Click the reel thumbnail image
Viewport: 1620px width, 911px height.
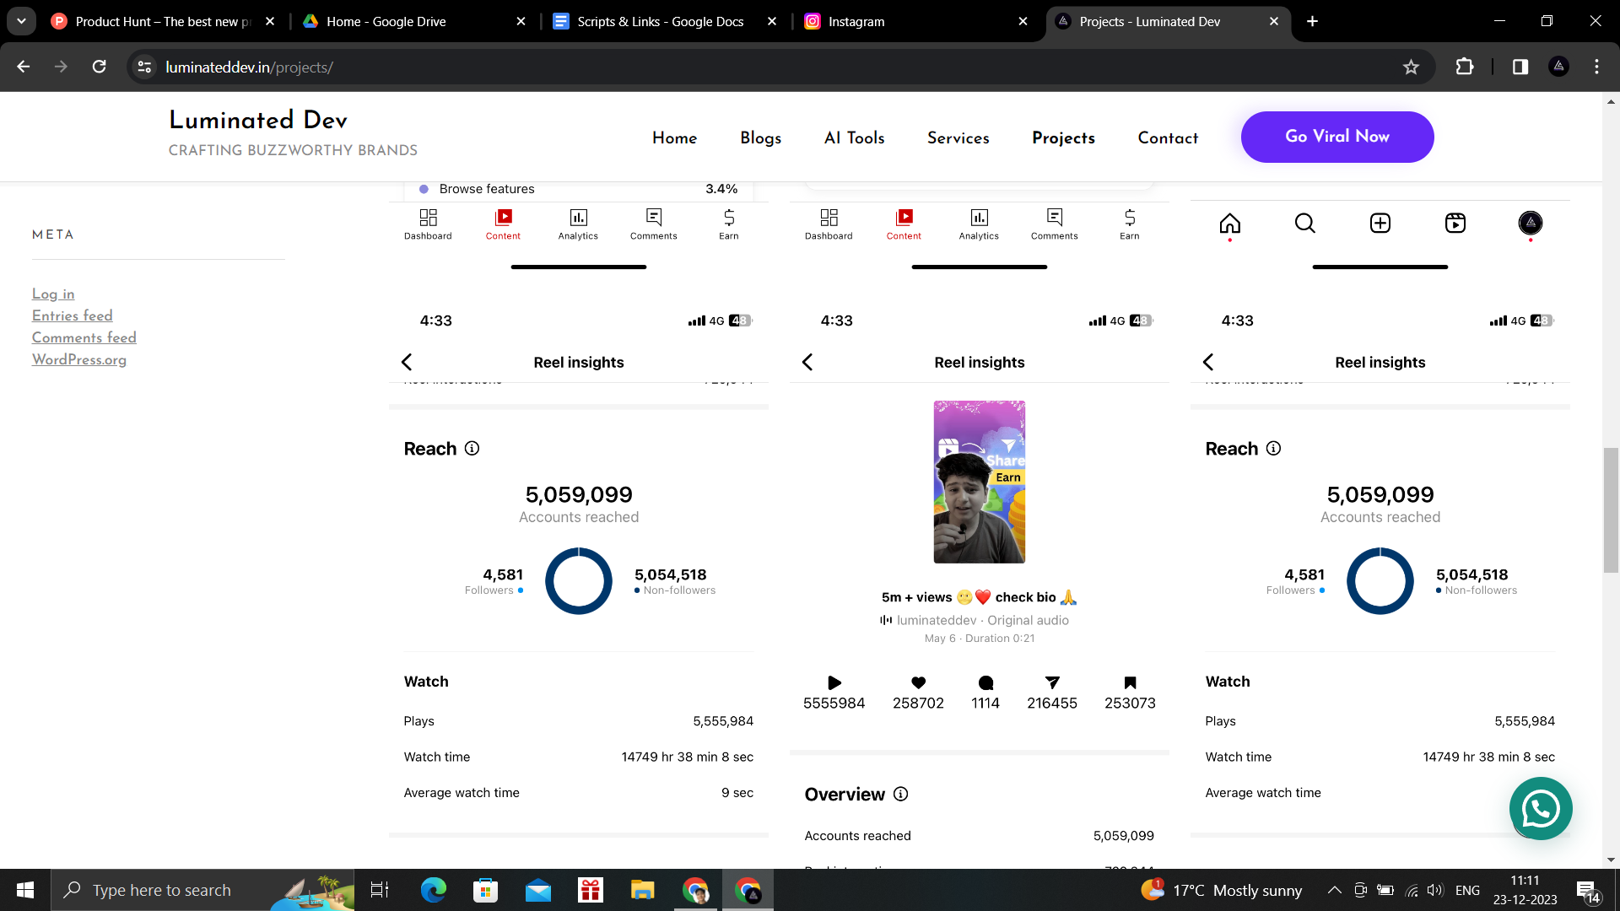979,482
